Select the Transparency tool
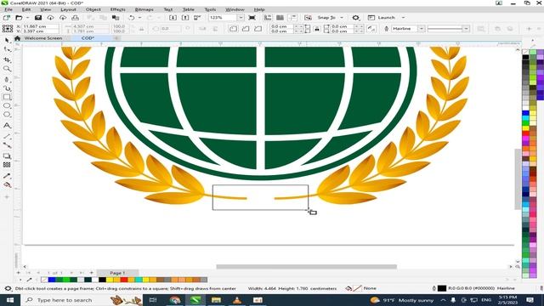 pos(7,165)
